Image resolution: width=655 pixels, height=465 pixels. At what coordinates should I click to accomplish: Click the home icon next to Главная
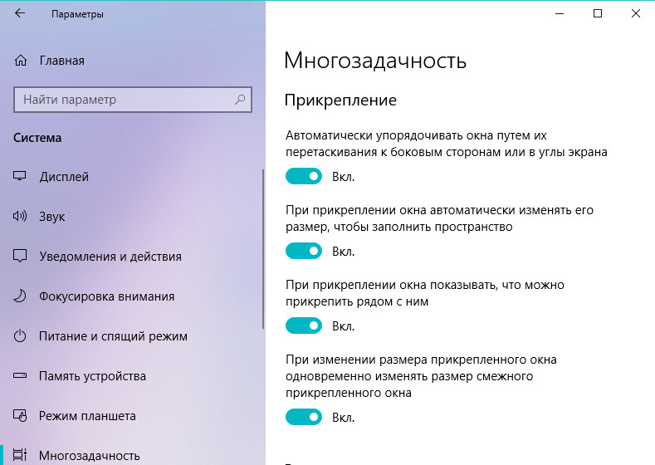pos(21,61)
